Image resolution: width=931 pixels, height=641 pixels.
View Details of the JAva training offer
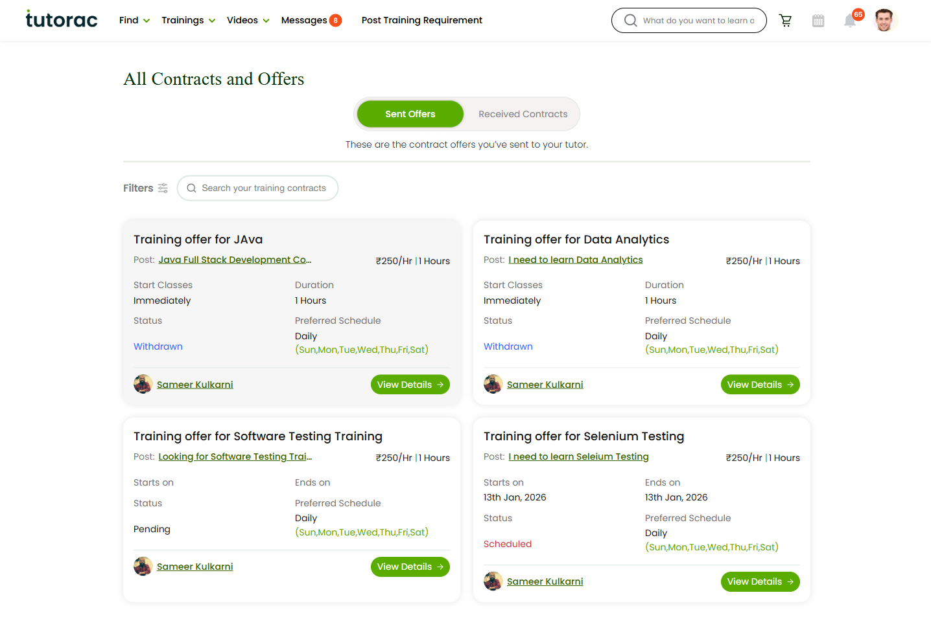[x=410, y=385]
